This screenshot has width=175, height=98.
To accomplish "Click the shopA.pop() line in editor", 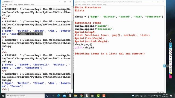I will tap(83, 44).
